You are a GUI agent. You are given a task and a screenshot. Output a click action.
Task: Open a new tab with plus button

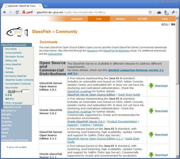[x=46, y=6]
